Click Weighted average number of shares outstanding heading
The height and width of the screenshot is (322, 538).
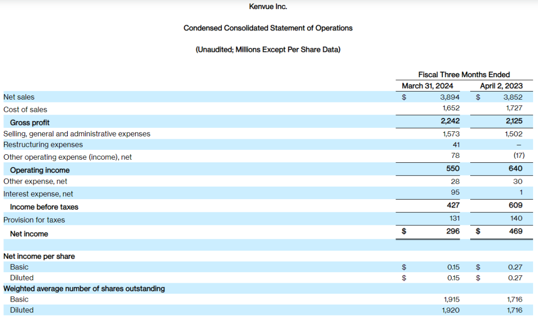[x=84, y=289]
